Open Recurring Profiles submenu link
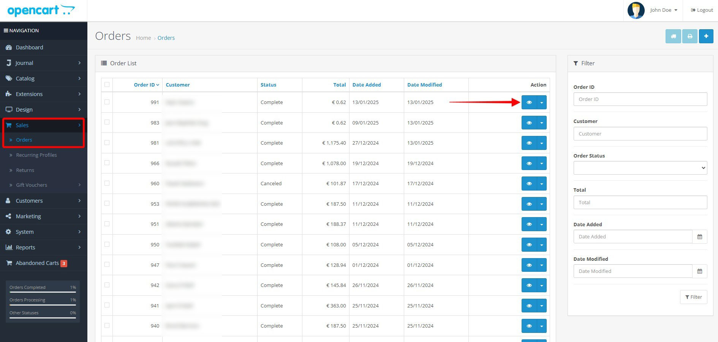 pyautogui.click(x=36, y=155)
